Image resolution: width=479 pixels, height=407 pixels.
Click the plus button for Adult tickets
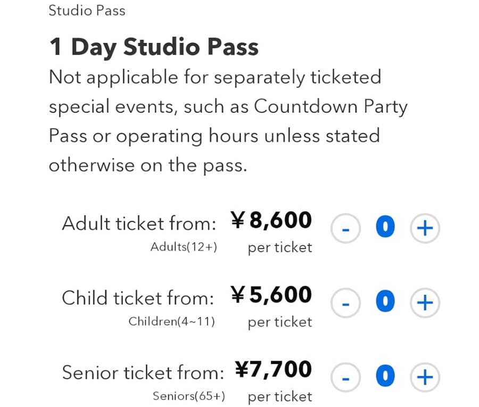pyautogui.click(x=425, y=228)
